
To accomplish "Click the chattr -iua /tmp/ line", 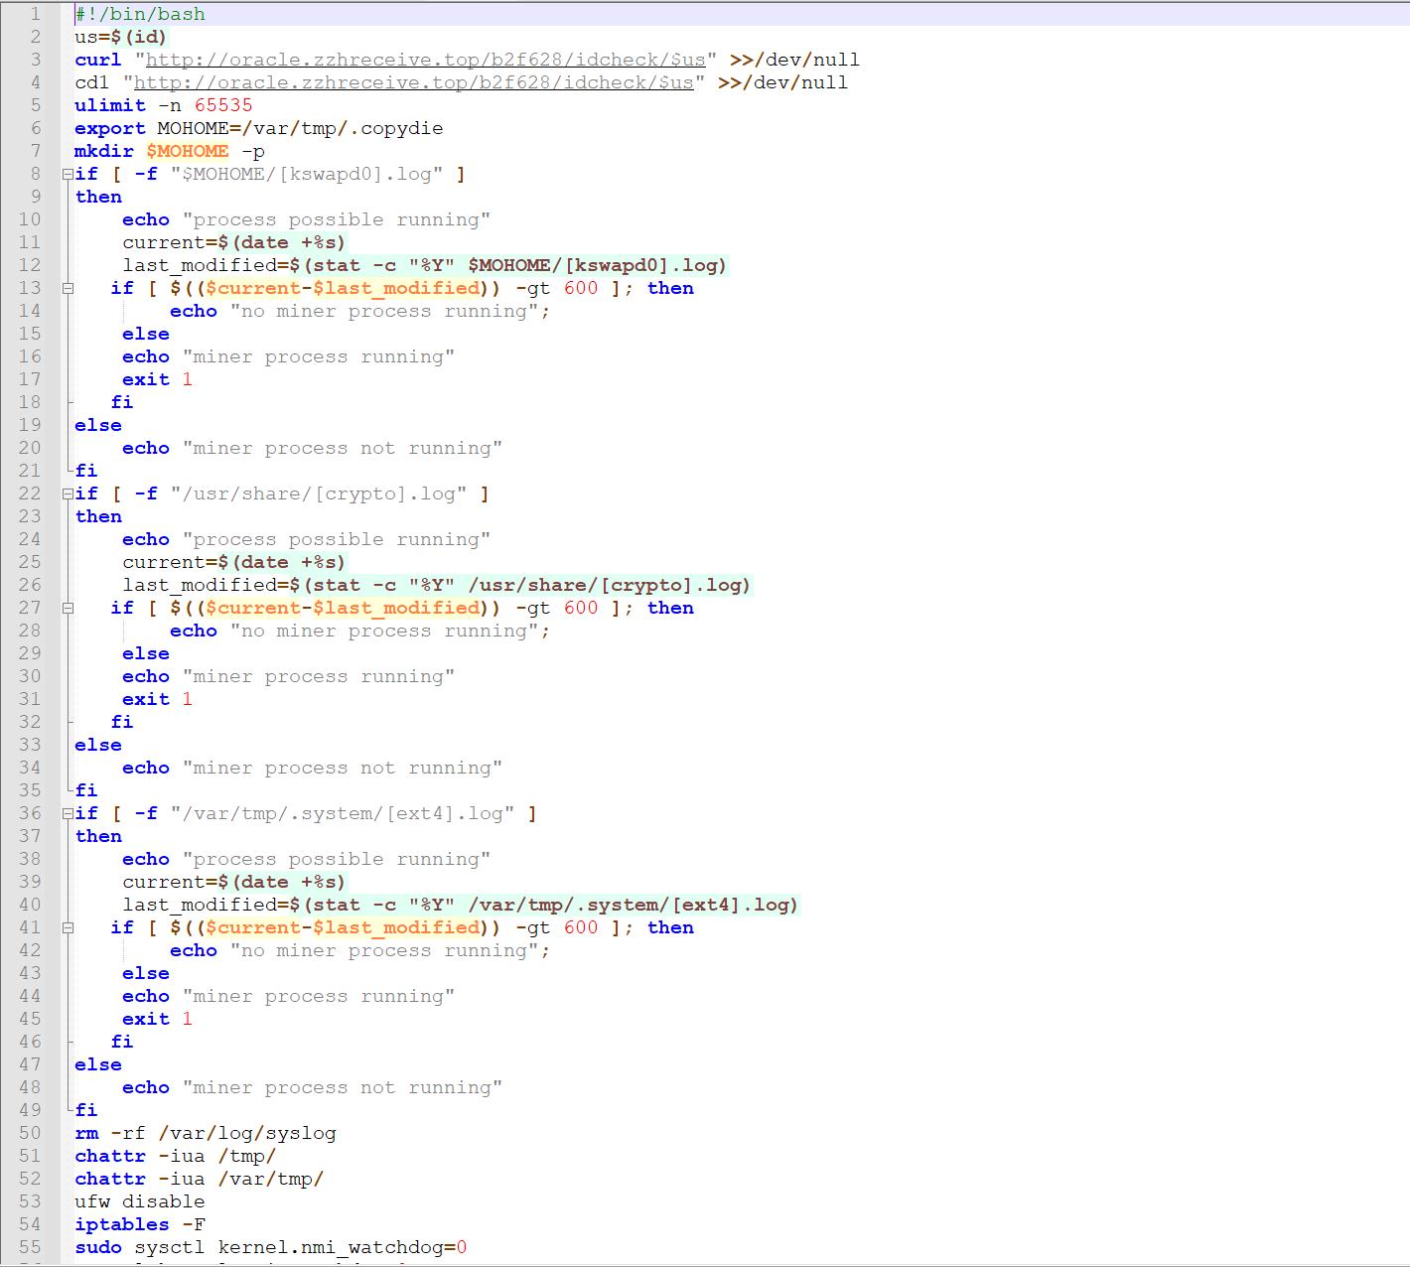I will coord(176,1156).
